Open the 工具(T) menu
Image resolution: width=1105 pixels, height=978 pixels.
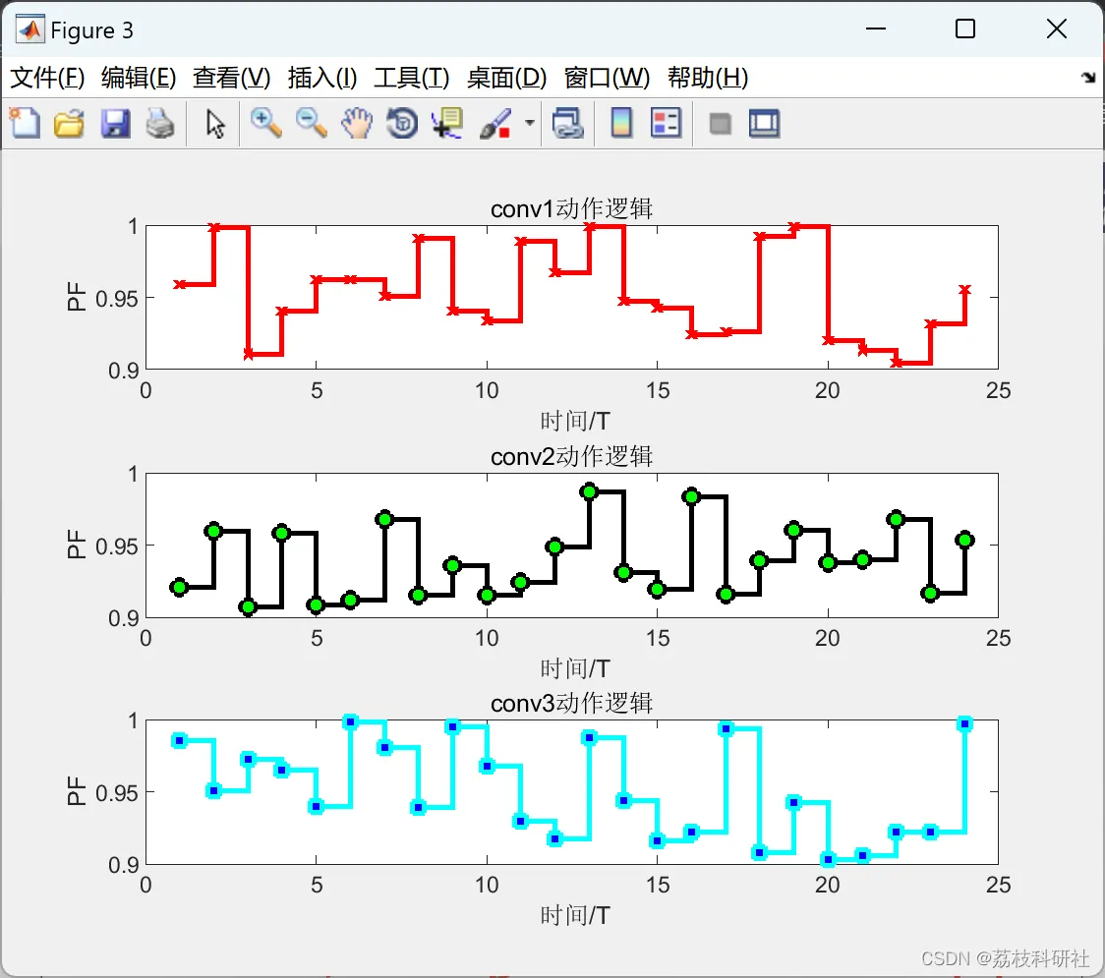(412, 78)
